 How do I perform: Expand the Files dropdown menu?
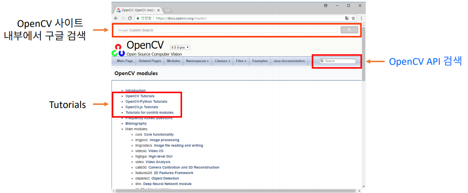(x=241, y=61)
